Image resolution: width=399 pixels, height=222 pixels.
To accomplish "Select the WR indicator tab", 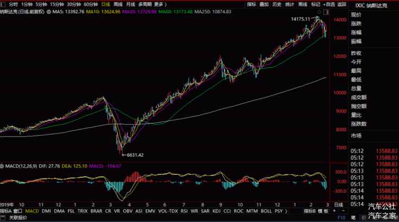I will [x=194, y=211].
